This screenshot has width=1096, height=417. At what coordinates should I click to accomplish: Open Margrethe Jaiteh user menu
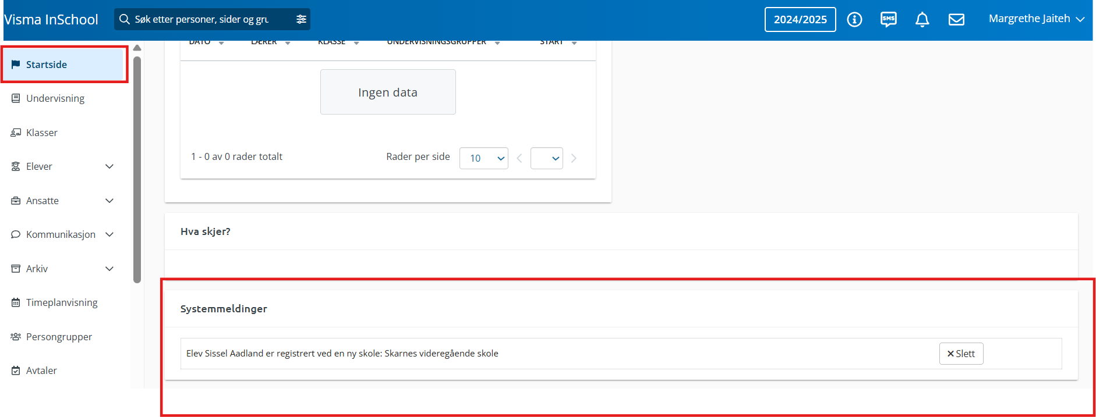(x=1036, y=19)
